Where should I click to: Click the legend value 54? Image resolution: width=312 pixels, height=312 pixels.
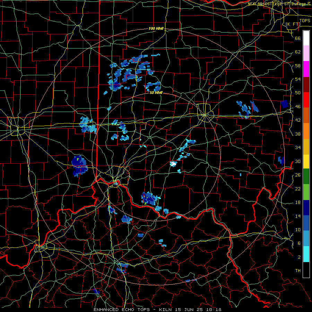click(298, 79)
